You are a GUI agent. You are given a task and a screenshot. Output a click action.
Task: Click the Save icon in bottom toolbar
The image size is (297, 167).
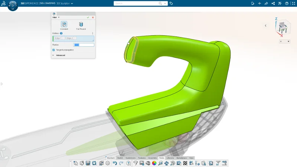pos(88,163)
